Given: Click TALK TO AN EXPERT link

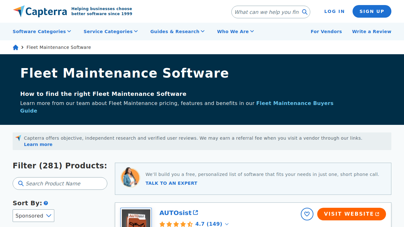Looking at the screenshot, I should (171, 183).
